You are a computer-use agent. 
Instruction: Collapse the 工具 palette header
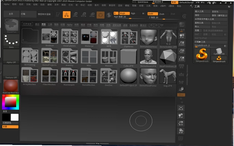tap(197, 6)
